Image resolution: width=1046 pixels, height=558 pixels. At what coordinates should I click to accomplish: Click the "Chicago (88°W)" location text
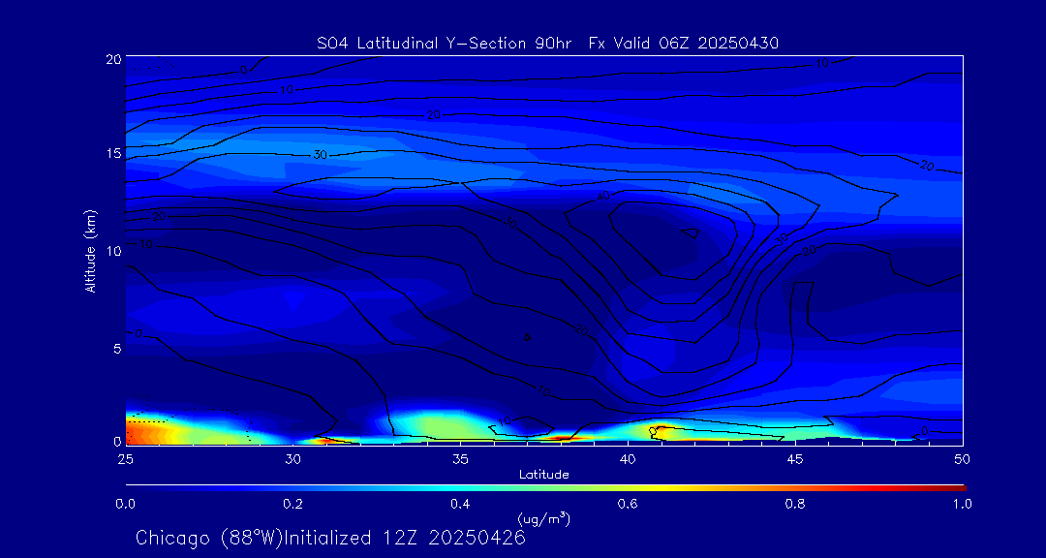209,538
